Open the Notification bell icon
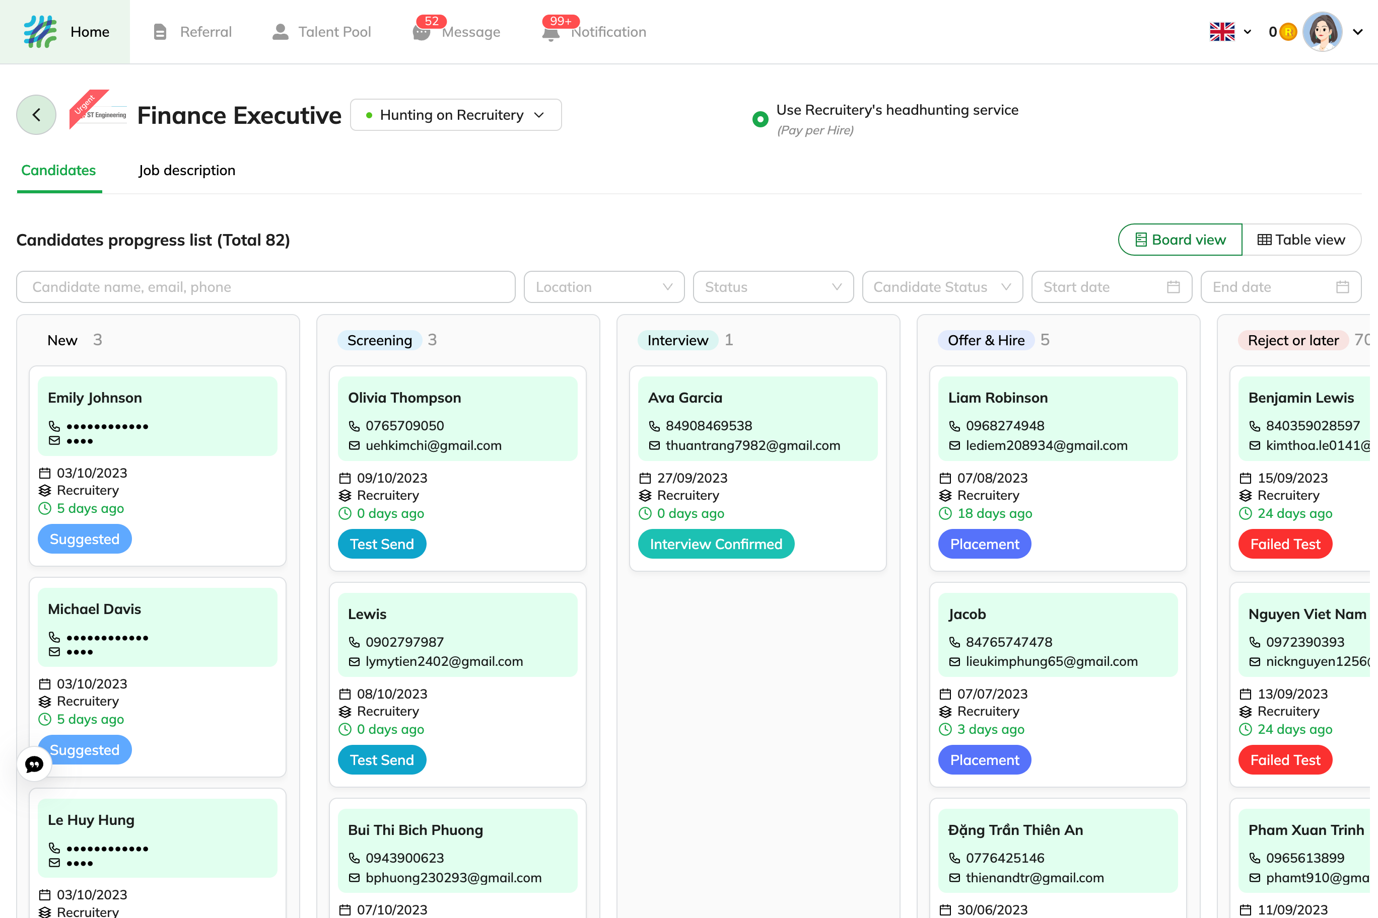The height and width of the screenshot is (918, 1378). click(x=550, y=32)
